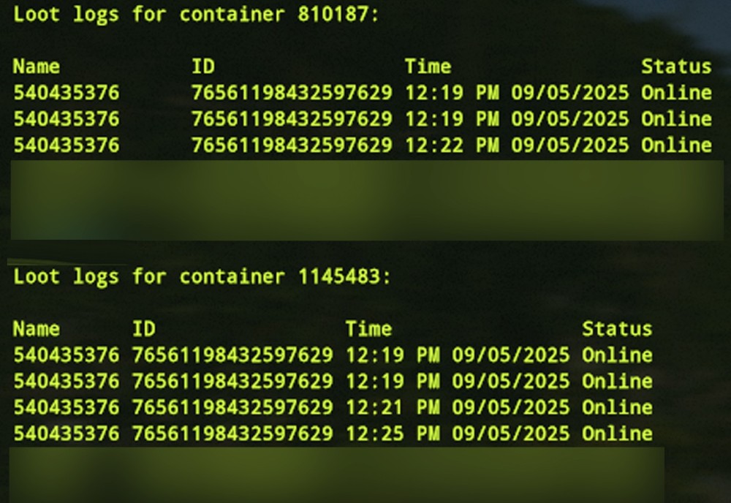Image resolution: width=731 pixels, height=503 pixels.
Task: Click Status column header in container 1145483 table
Action: (x=617, y=329)
